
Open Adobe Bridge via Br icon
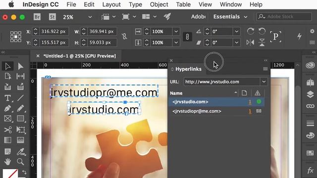coord(37,17)
